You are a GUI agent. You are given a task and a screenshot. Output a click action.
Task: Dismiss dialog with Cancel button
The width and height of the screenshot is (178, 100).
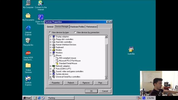105,91
